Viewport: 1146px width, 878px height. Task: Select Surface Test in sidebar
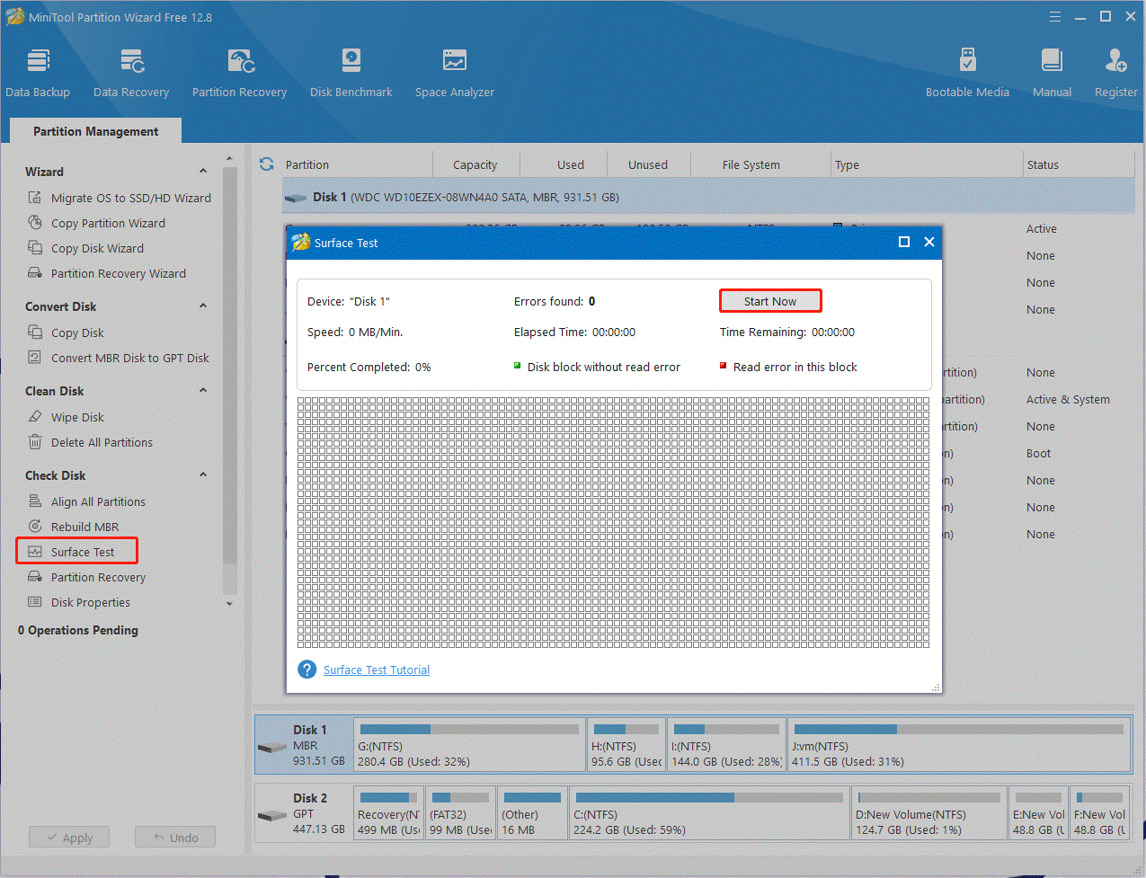coord(82,552)
